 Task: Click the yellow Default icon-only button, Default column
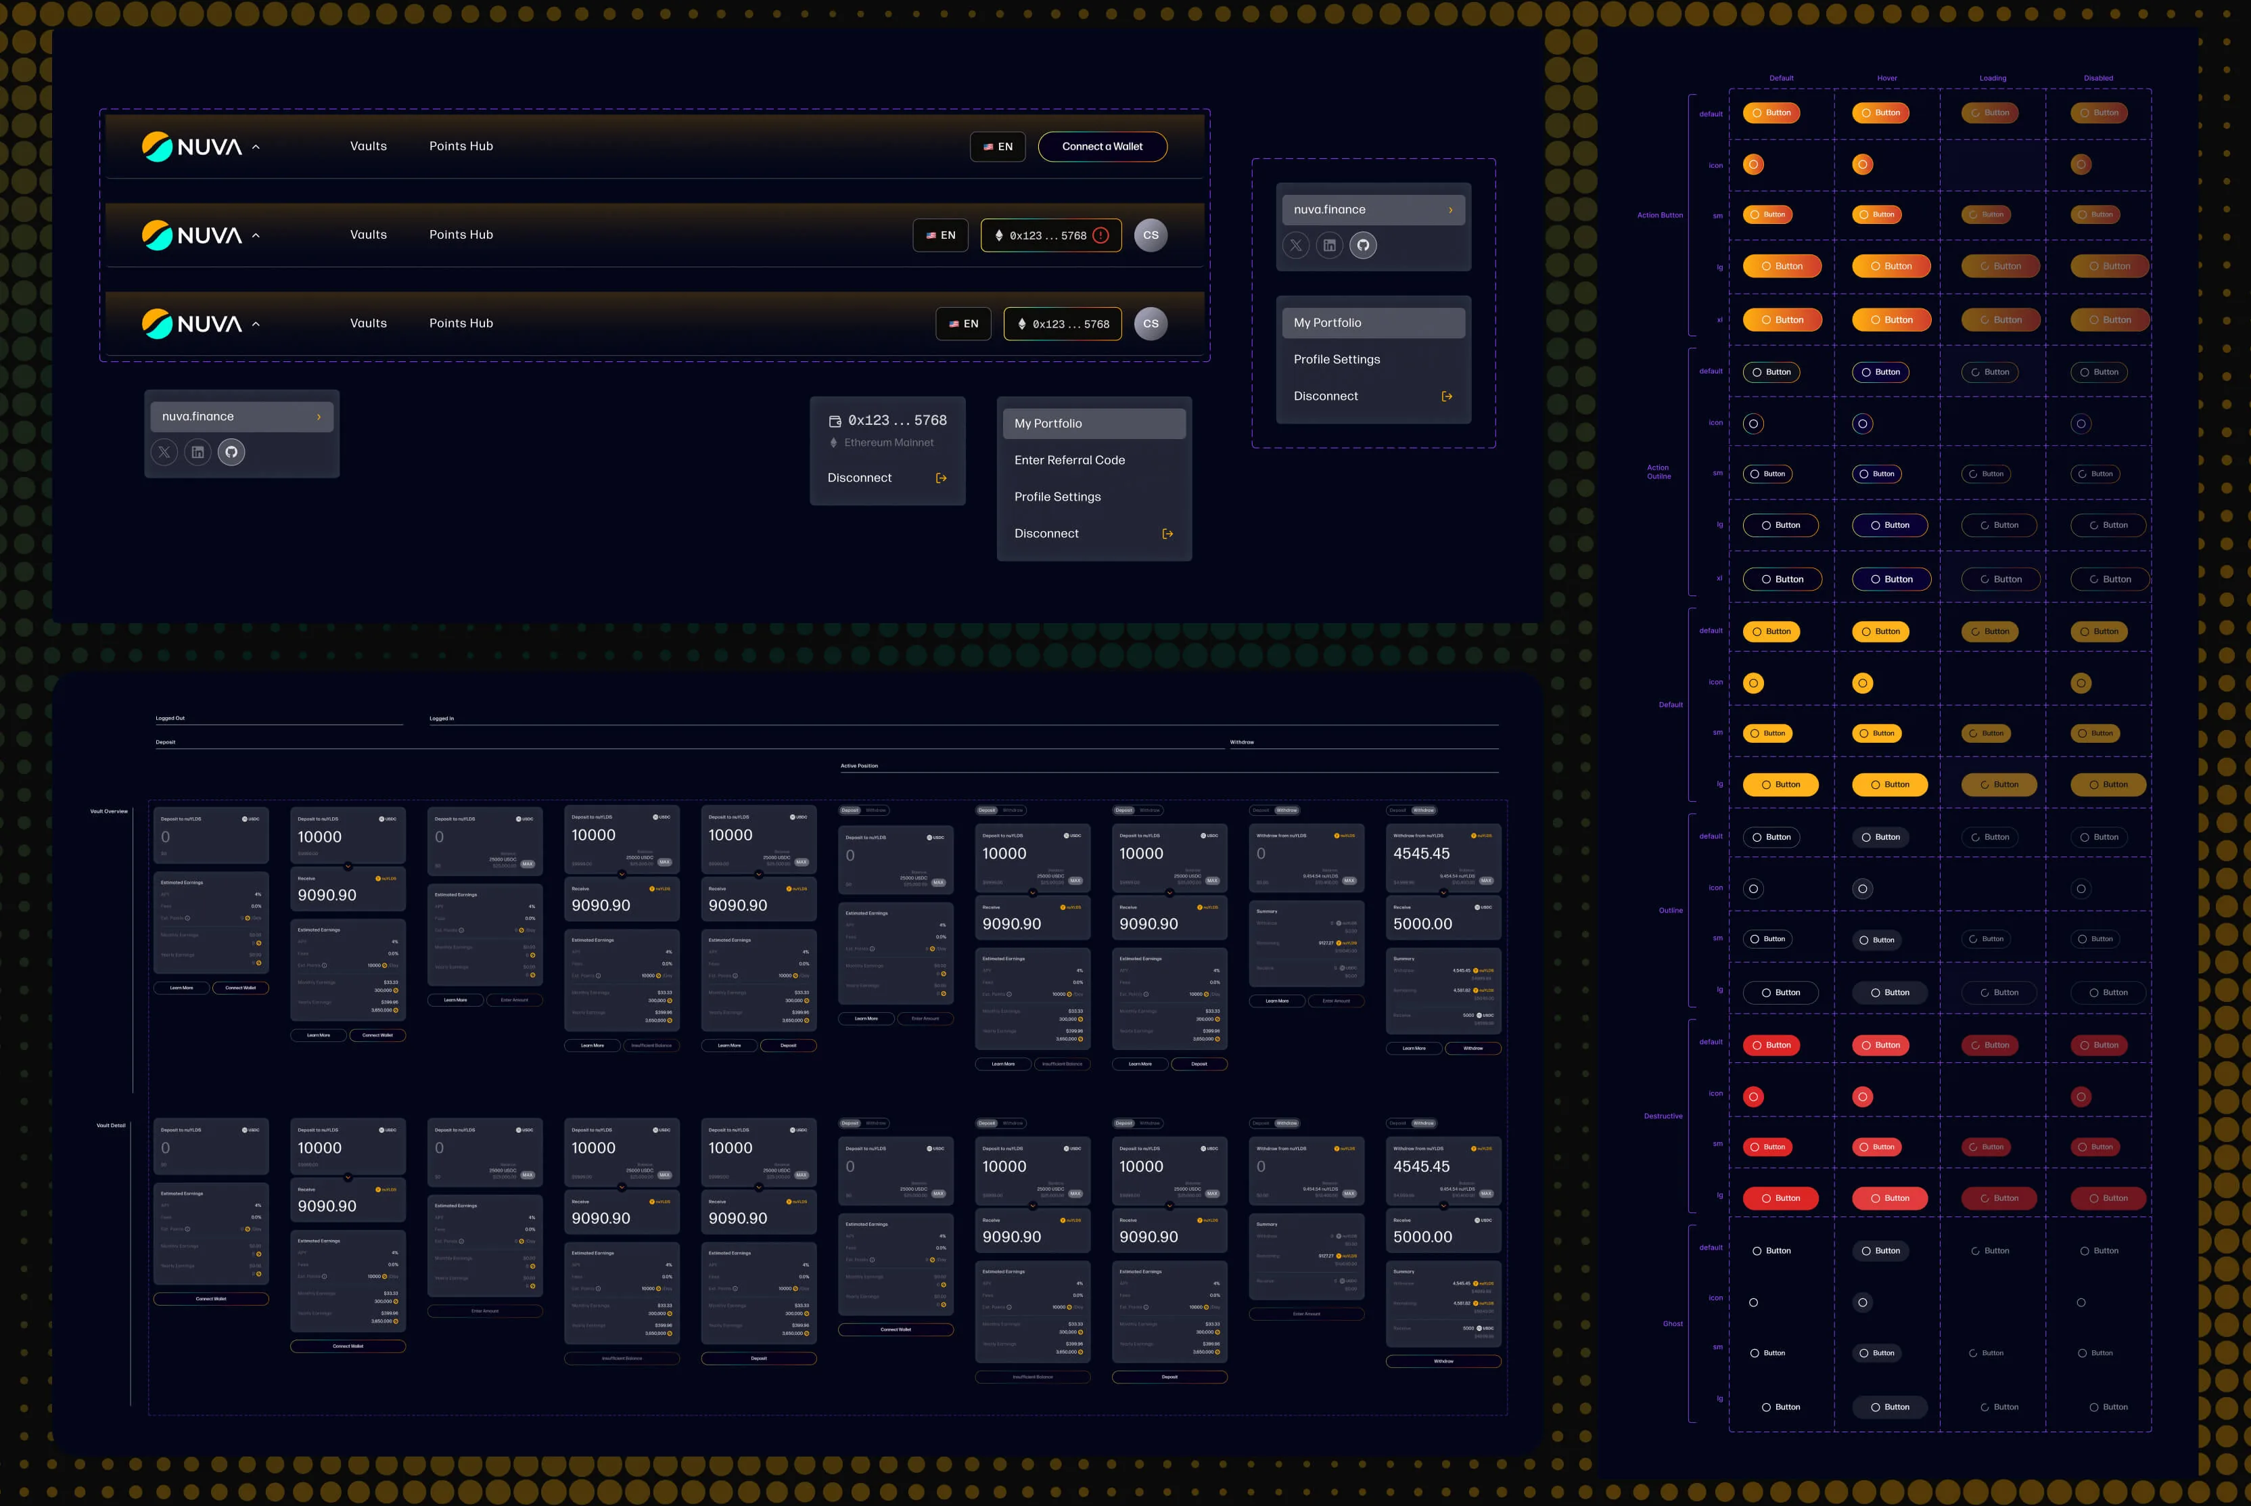1754,684
